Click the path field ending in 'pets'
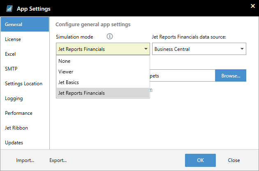Screen dimensions: 259x171 point(183,75)
